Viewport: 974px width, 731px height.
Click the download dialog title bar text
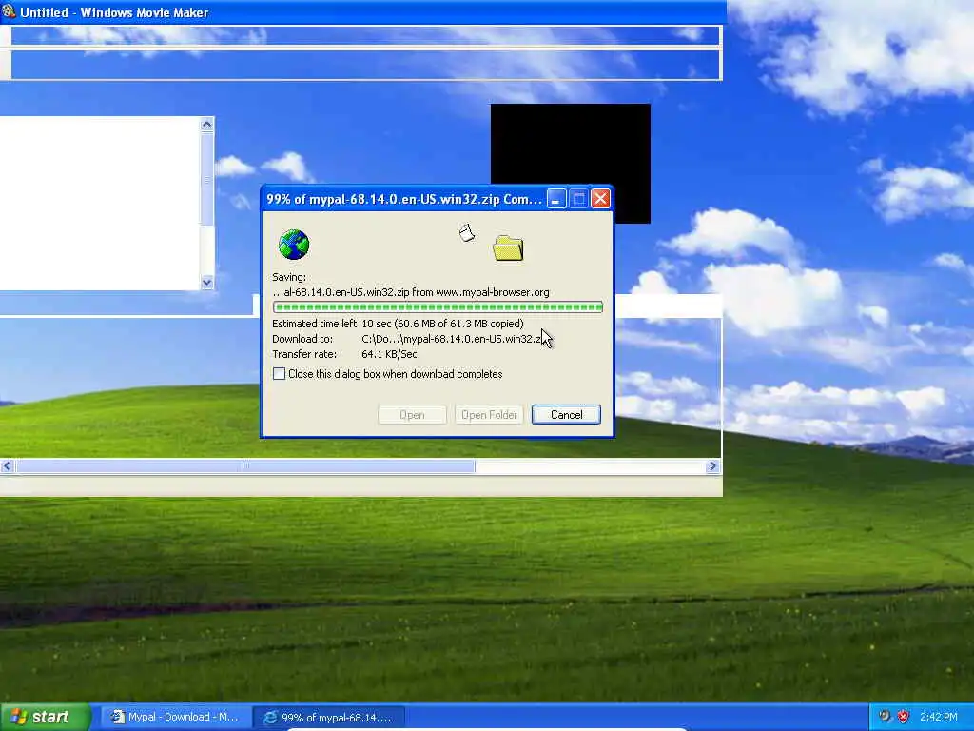[403, 199]
